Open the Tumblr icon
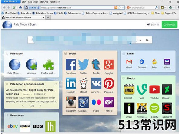The width and height of the screenshot is (179, 134). coord(96,64)
